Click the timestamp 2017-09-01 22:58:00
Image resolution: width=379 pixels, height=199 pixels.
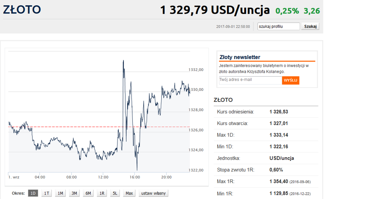(233, 27)
